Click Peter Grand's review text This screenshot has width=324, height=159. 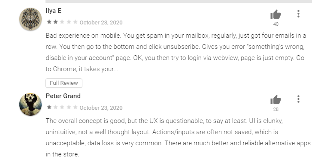[178, 137]
